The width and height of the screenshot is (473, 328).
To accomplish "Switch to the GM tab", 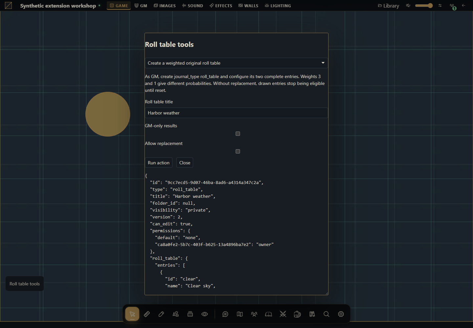I will [141, 6].
